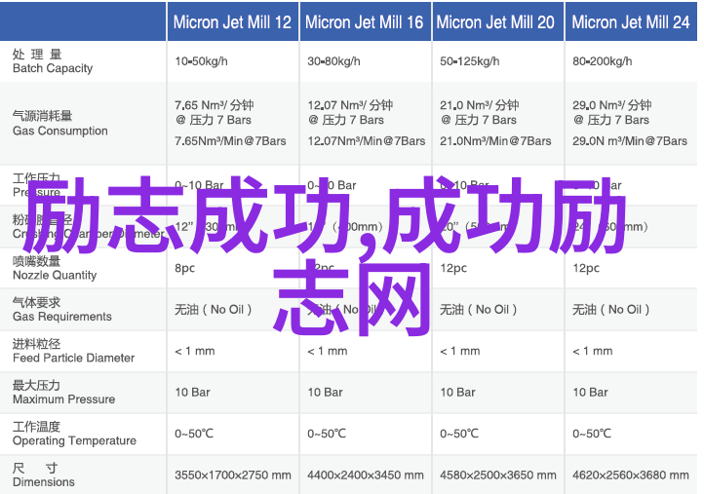The width and height of the screenshot is (704, 494).
Task: Select the 0~50°C temperature for Mill 24
Action: coord(592,434)
